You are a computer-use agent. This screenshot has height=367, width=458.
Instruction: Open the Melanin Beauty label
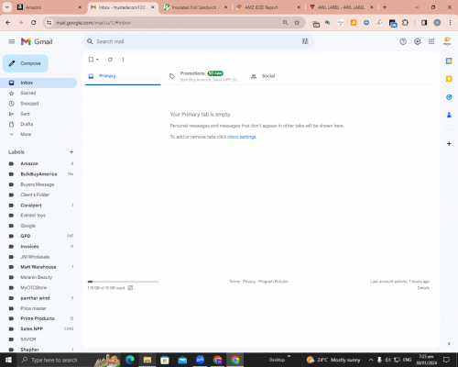(38, 277)
